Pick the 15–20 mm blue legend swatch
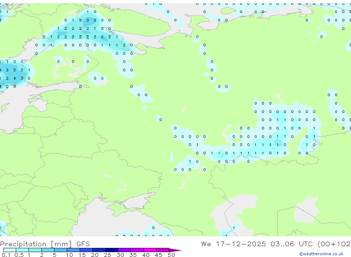 86,250
